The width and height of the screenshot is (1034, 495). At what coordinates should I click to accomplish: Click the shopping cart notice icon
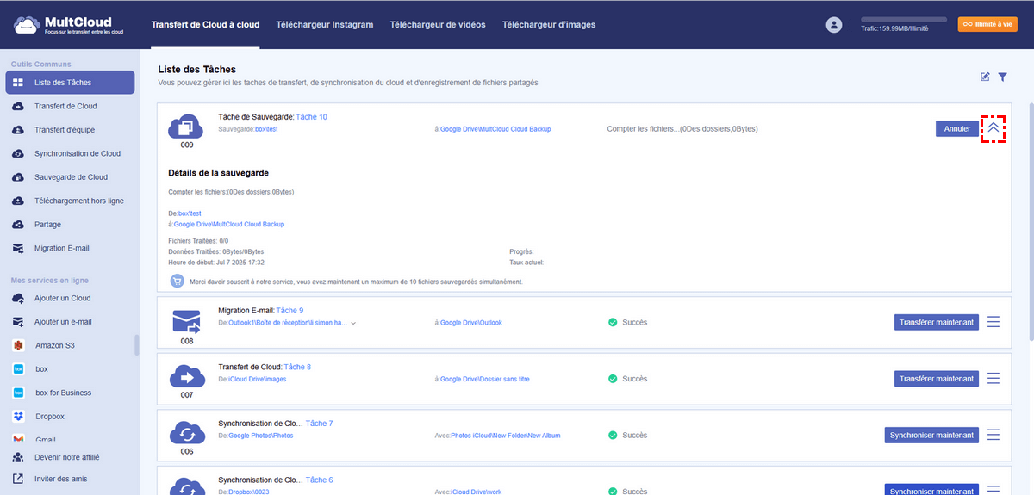tap(177, 281)
